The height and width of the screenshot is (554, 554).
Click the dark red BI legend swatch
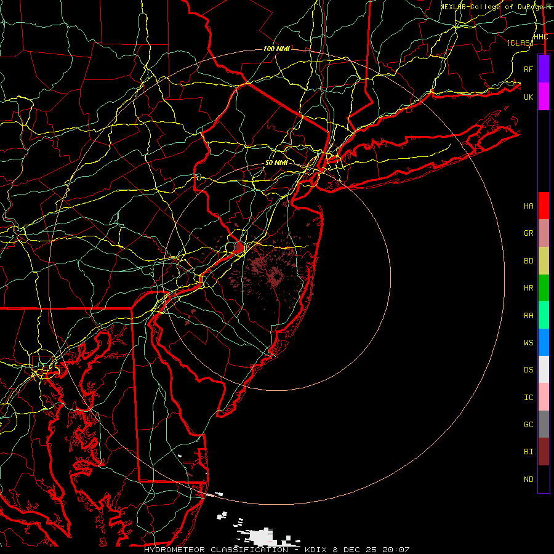click(544, 452)
